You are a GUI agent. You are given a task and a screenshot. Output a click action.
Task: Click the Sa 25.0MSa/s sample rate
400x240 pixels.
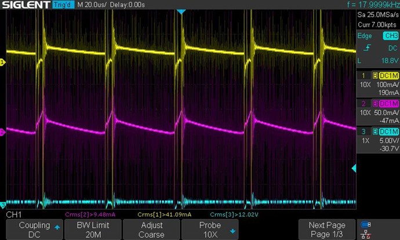(x=378, y=15)
